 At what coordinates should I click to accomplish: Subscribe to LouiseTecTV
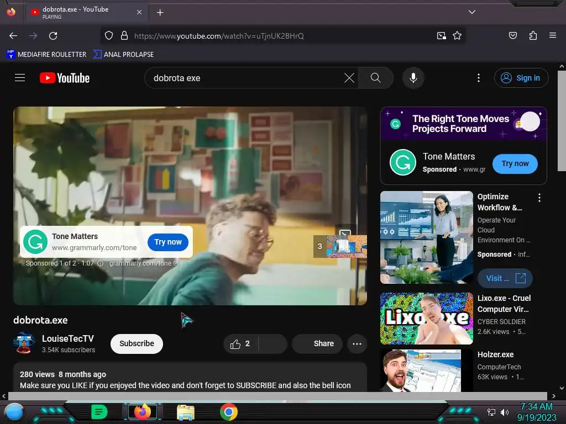tap(137, 343)
